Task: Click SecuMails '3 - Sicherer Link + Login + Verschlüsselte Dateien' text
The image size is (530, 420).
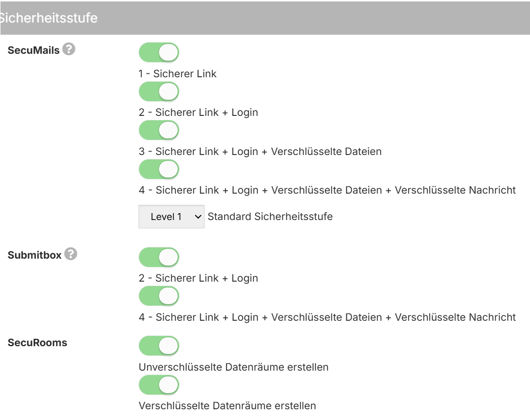Action: coord(260,152)
